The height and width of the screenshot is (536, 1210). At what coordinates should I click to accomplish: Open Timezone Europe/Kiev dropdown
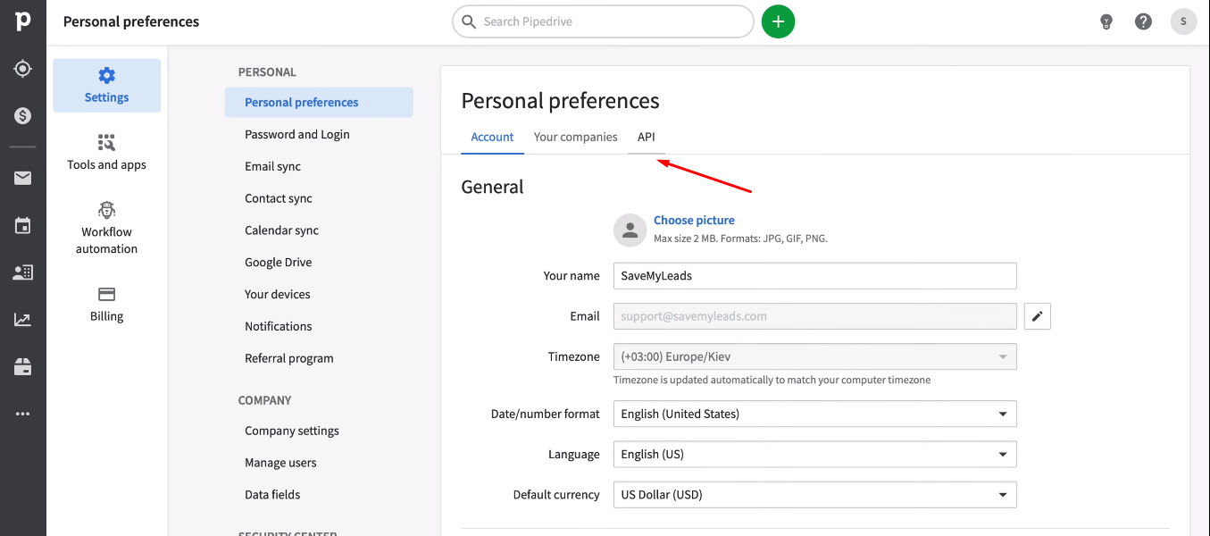click(x=815, y=356)
